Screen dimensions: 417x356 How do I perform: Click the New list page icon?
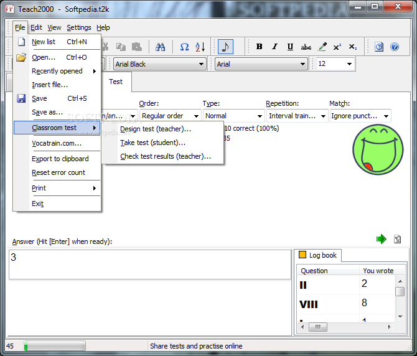pyautogui.click(x=21, y=42)
